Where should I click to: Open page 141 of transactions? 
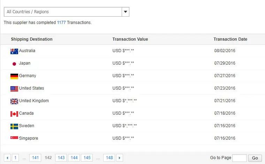pyautogui.click(x=35, y=158)
